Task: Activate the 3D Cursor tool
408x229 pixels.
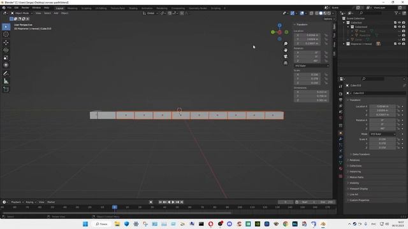Action: [6, 34]
